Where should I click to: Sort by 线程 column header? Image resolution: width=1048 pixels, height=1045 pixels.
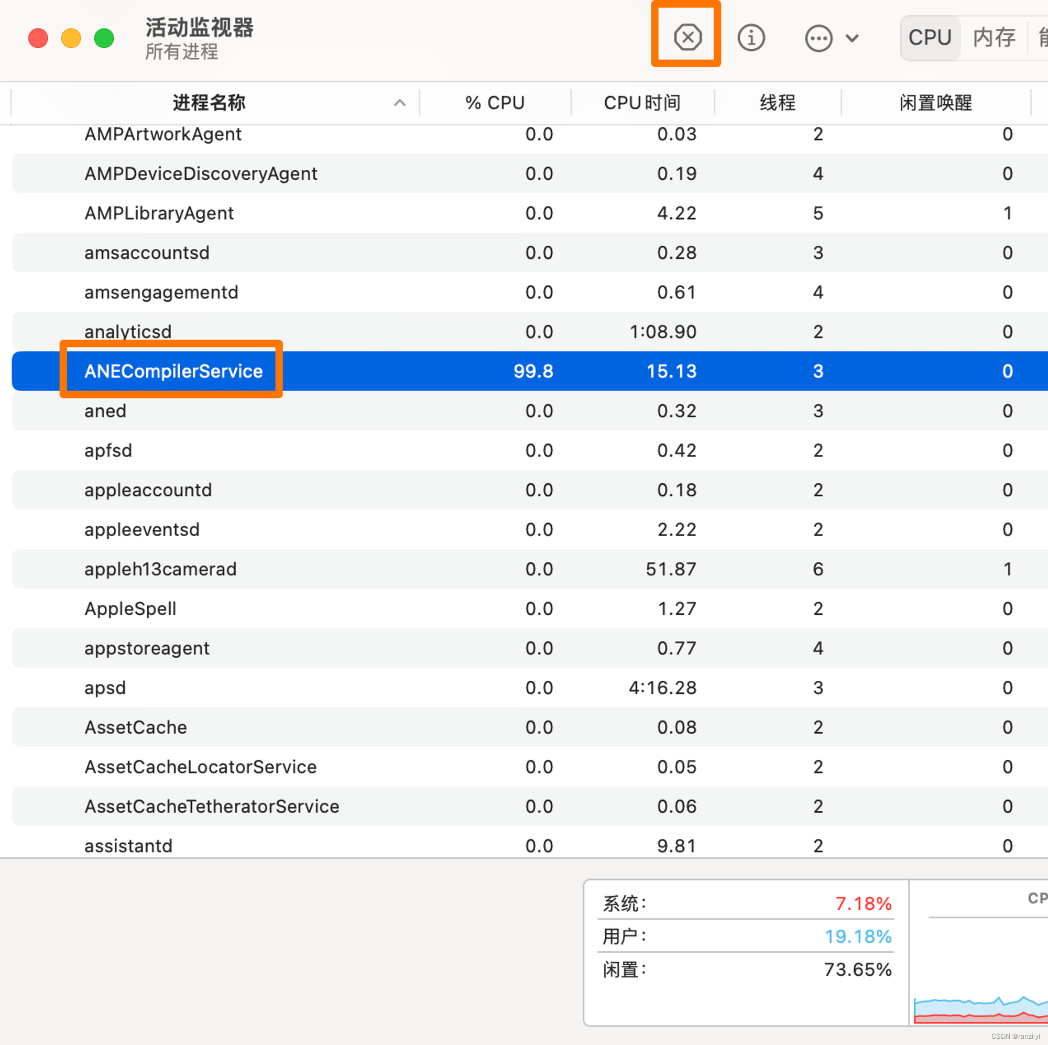[x=777, y=103]
